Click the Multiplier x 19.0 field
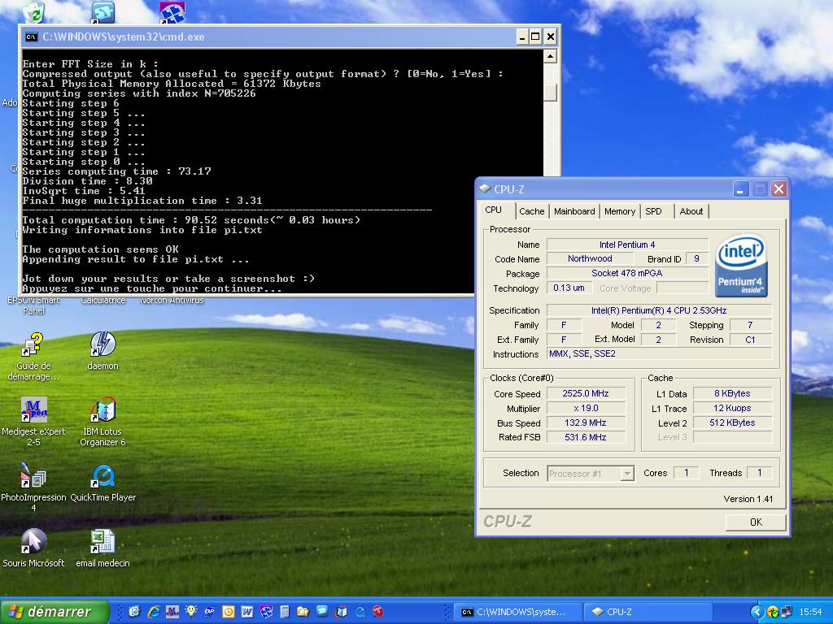This screenshot has width=833, height=624. (586, 408)
